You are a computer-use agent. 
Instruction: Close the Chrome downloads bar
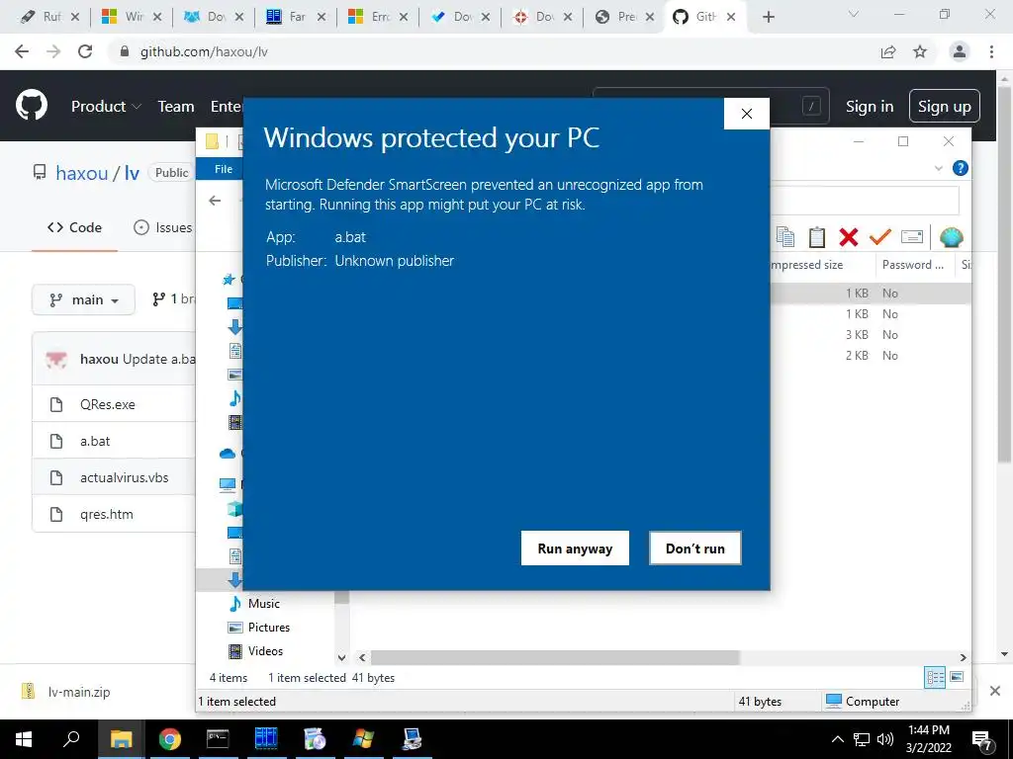point(995,691)
